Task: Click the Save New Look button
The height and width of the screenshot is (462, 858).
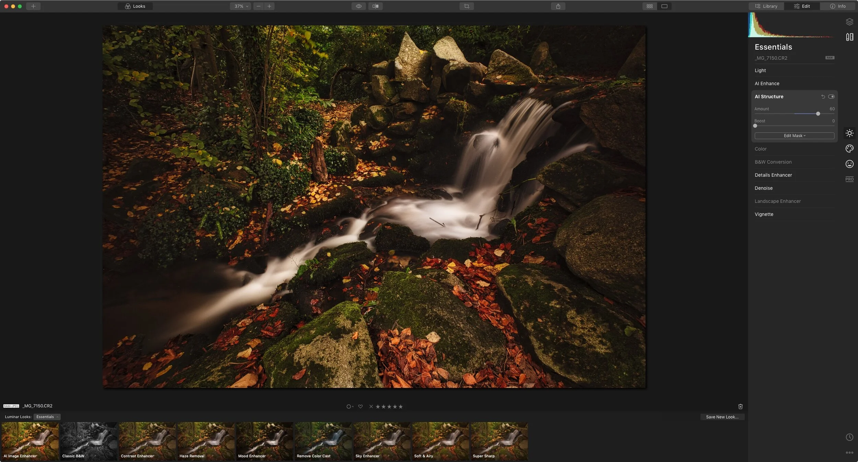Action: click(x=722, y=417)
